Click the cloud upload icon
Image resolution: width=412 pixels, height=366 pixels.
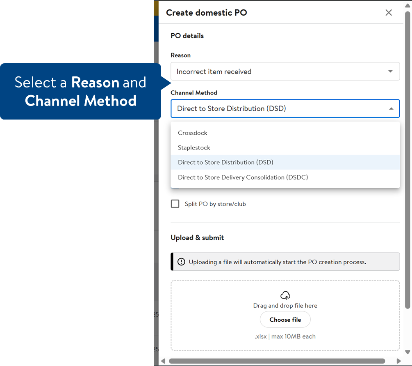(x=285, y=295)
